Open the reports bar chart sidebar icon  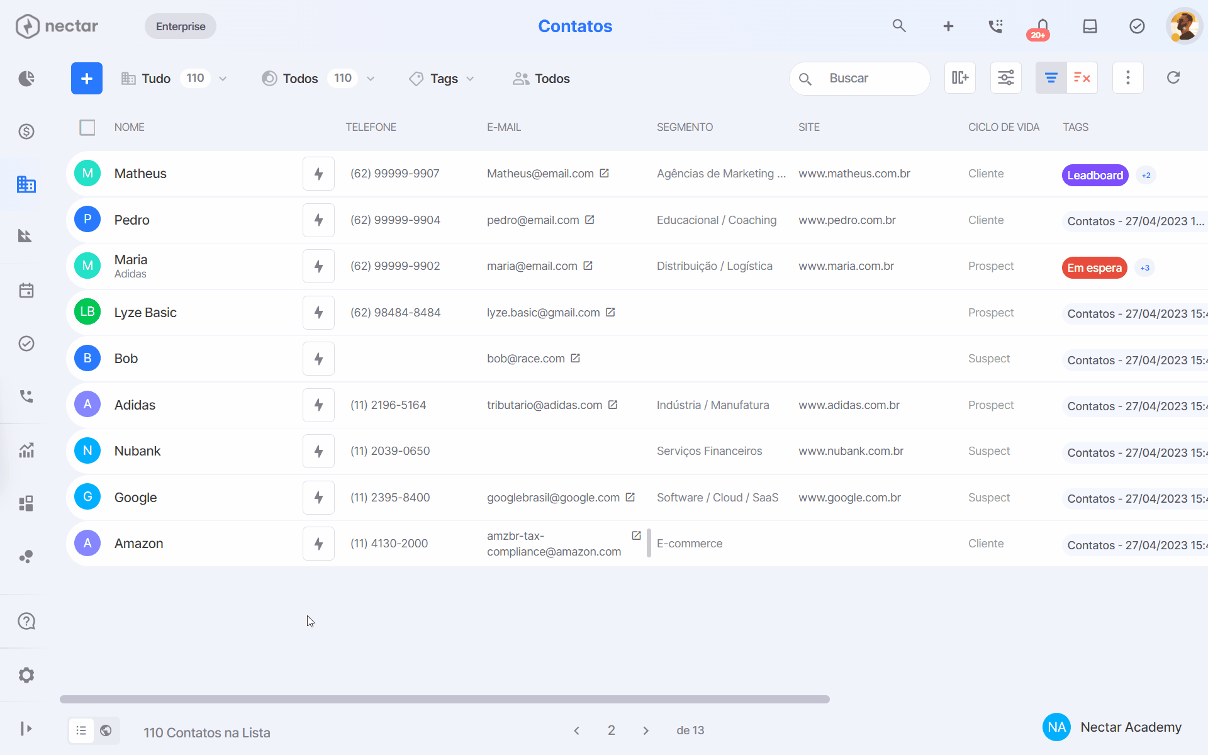coord(26,450)
